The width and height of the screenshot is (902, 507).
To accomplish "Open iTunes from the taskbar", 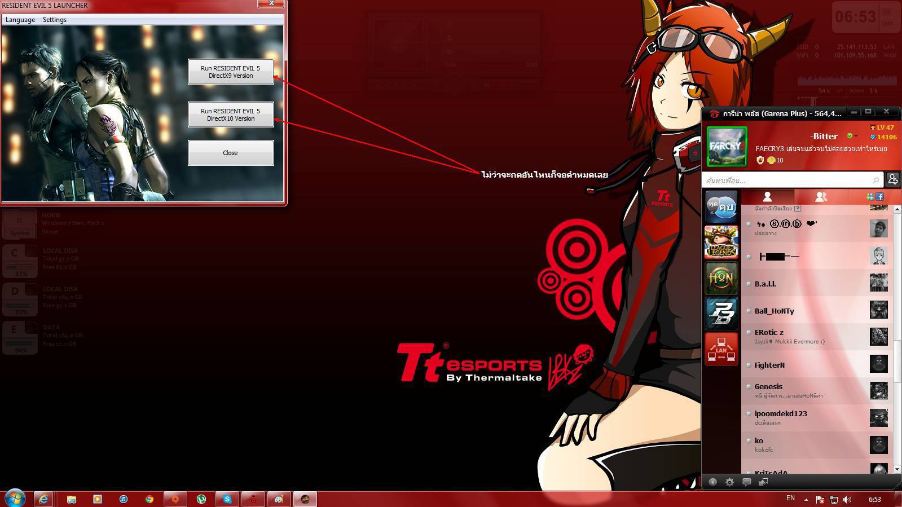I will click(123, 499).
